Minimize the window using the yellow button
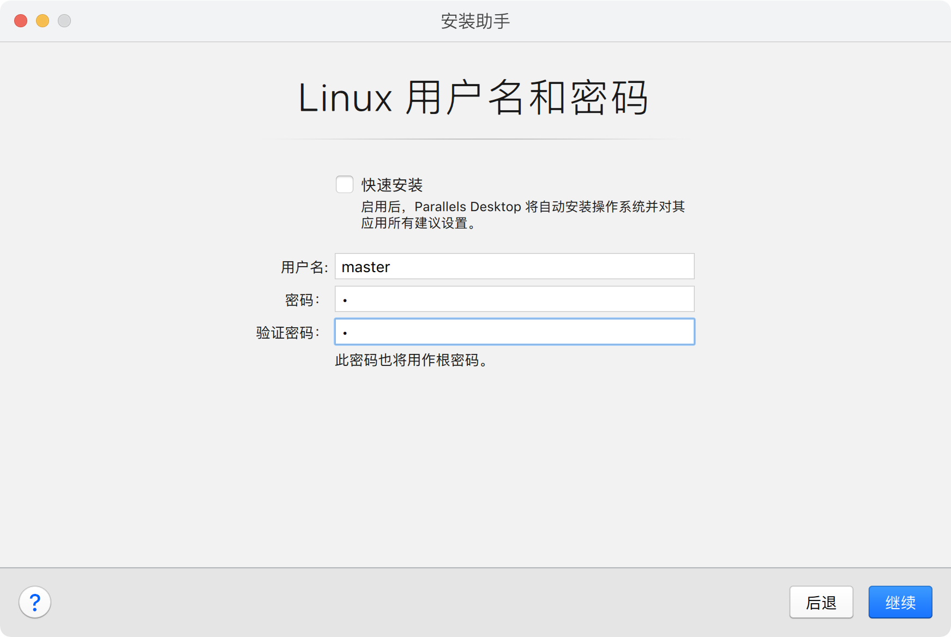 point(43,21)
